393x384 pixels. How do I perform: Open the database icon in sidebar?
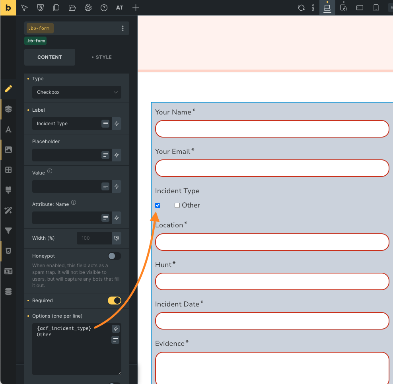(8, 291)
